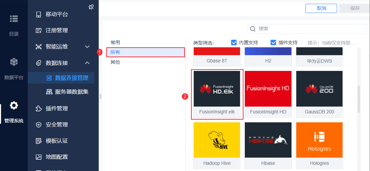The image size is (370, 171).
Task: Click the 注册管理 icon
Action: [38, 30]
